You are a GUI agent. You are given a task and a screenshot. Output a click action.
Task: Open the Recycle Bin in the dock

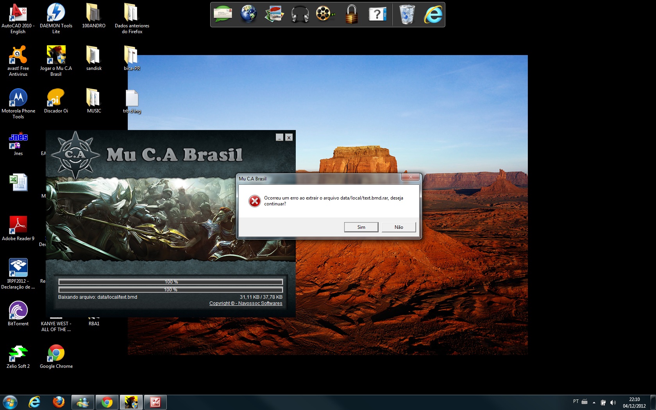click(x=407, y=15)
